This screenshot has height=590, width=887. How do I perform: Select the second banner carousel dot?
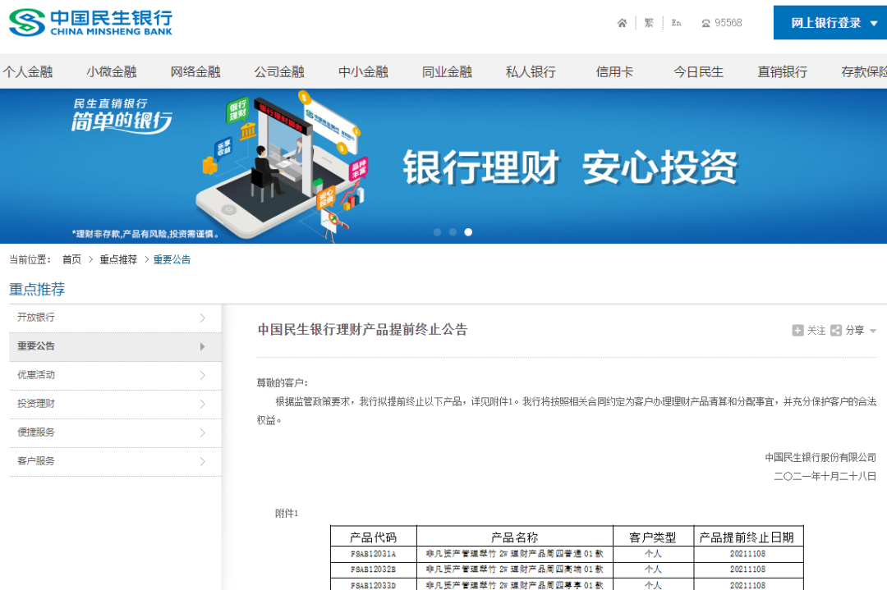(453, 232)
